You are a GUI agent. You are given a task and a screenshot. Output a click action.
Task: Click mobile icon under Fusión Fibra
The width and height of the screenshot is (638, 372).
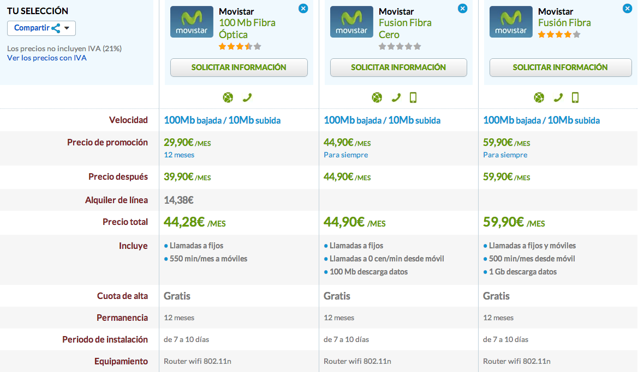[x=575, y=97]
